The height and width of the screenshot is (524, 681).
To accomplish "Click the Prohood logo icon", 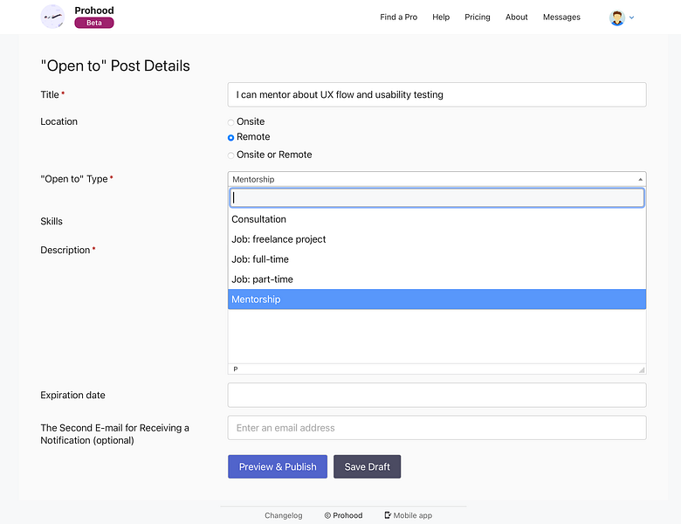I will [52, 17].
